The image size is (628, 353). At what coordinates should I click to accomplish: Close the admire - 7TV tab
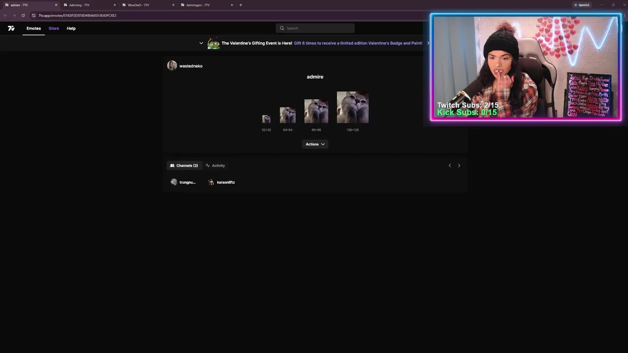56,5
